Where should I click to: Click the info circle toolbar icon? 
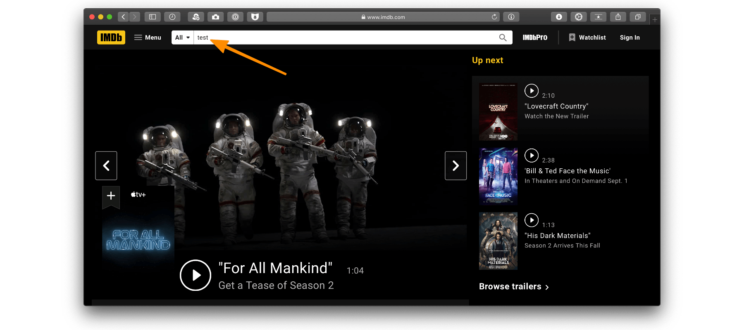coord(511,17)
